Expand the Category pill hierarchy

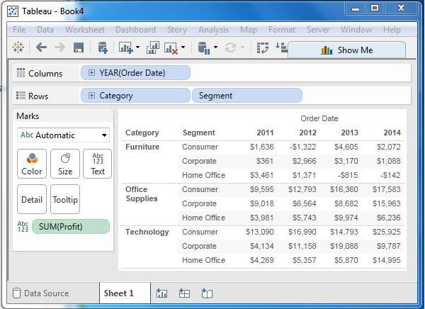tap(91, 96)
